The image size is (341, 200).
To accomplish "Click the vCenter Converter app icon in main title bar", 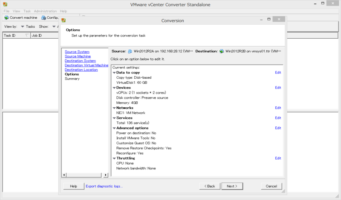I will (x=5, y=4).
